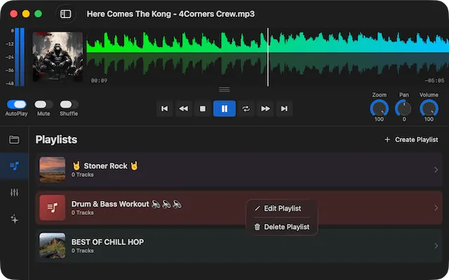Click the trash icon for Delete Playlist
This screenshot has height=280, width=449.
257,227
